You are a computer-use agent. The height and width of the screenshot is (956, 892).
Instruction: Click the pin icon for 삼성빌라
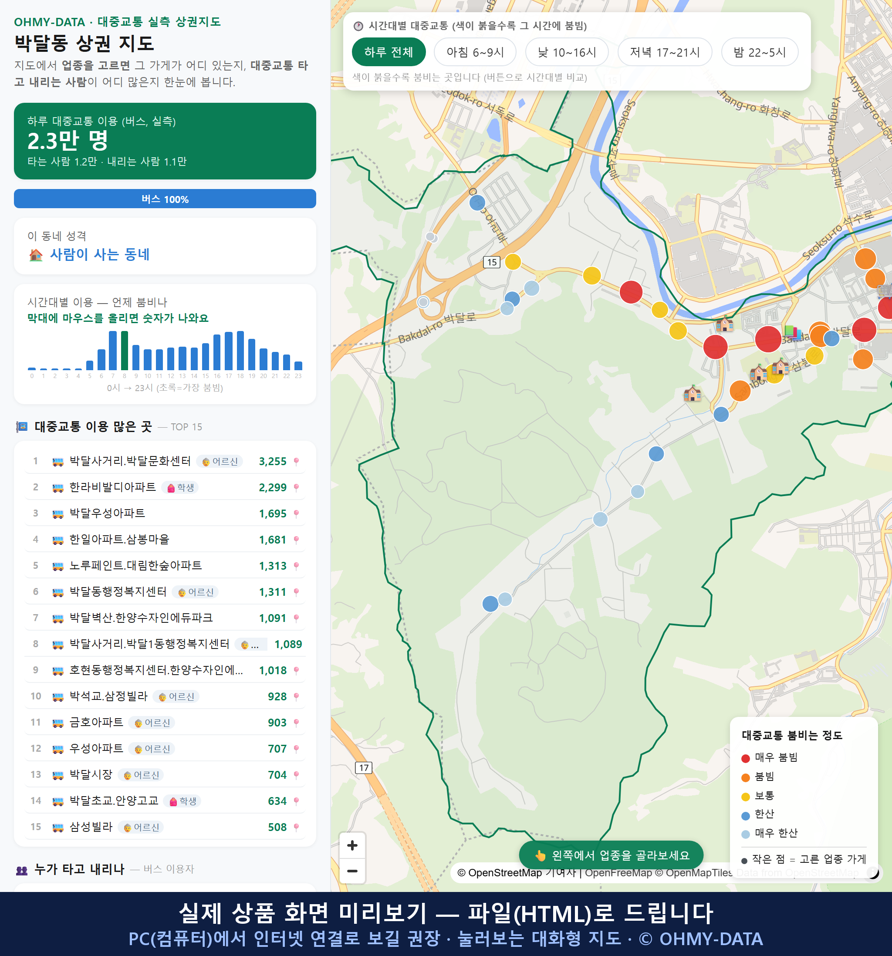296,827
